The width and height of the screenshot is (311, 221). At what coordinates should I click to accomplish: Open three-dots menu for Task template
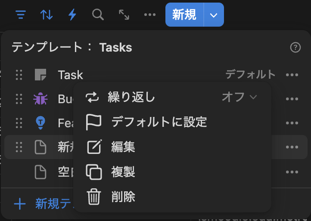292,75
